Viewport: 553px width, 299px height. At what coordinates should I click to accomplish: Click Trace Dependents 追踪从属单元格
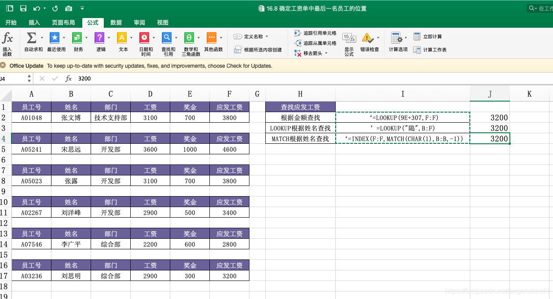(315, 43)
